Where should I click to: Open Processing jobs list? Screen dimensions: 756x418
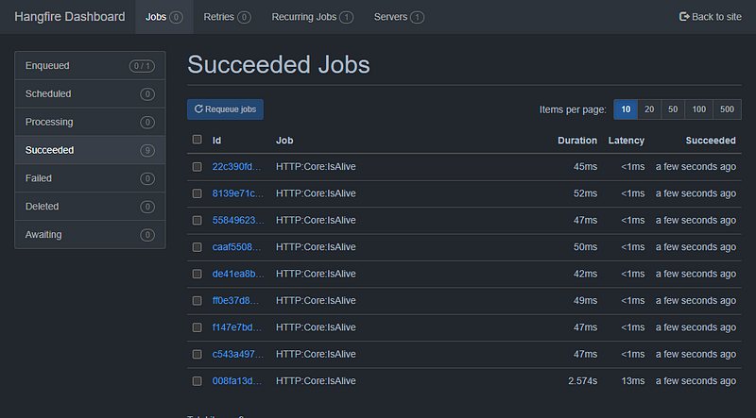90,122
